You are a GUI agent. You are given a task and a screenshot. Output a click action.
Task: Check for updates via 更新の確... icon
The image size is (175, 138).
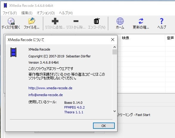coord(141,21)
